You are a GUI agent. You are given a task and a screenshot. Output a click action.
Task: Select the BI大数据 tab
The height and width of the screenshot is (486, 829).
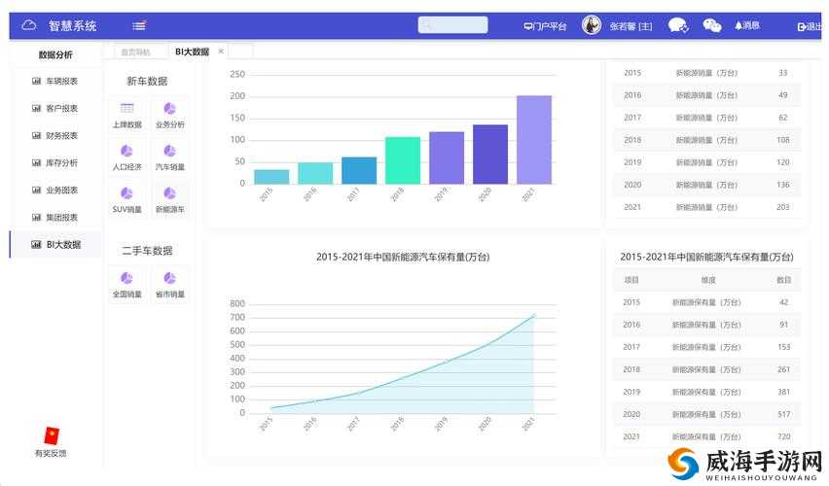192,52
